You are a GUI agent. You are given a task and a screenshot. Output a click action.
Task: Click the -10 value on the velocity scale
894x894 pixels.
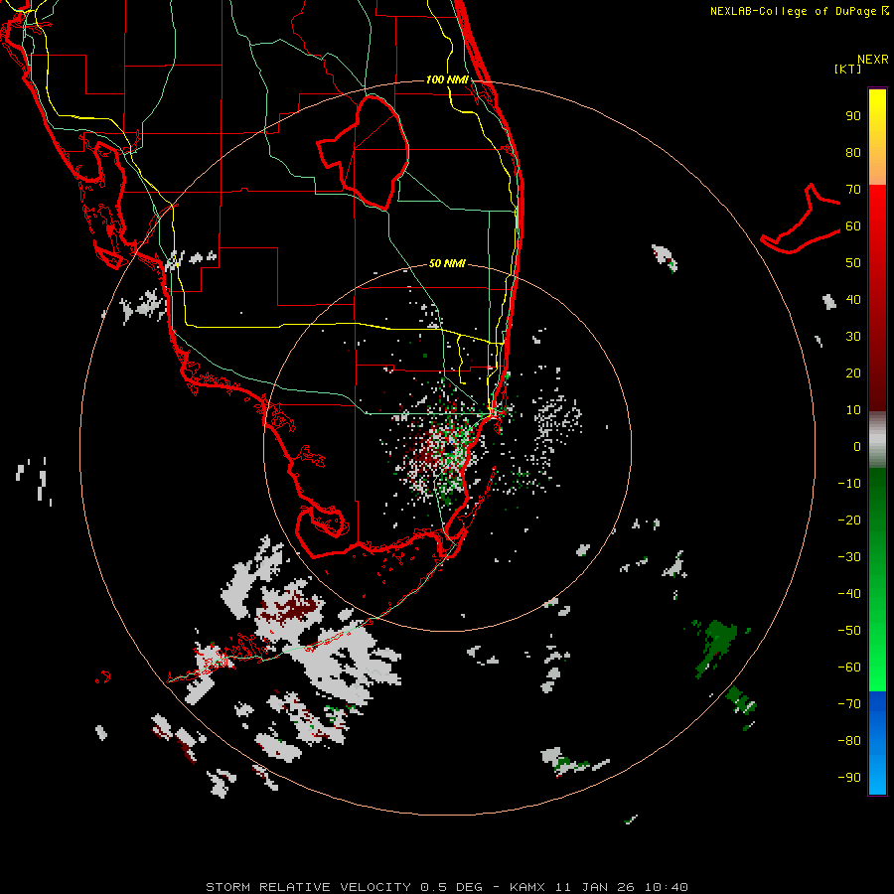(849, 484)
